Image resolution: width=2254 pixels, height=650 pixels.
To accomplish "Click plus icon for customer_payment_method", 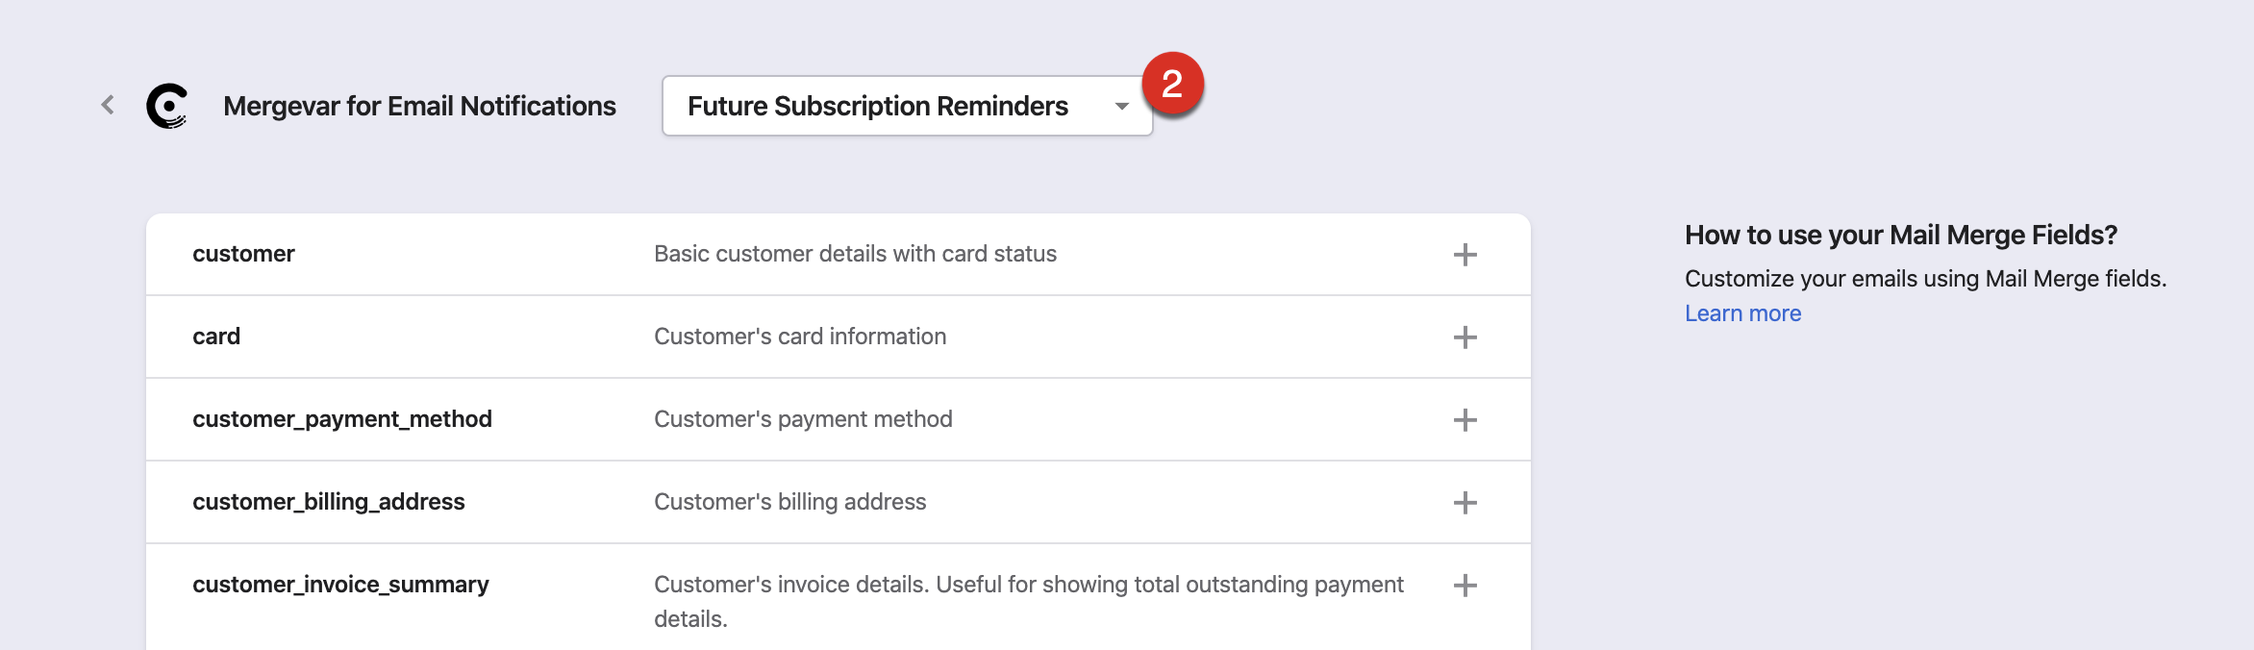I will coord(1465,420).
